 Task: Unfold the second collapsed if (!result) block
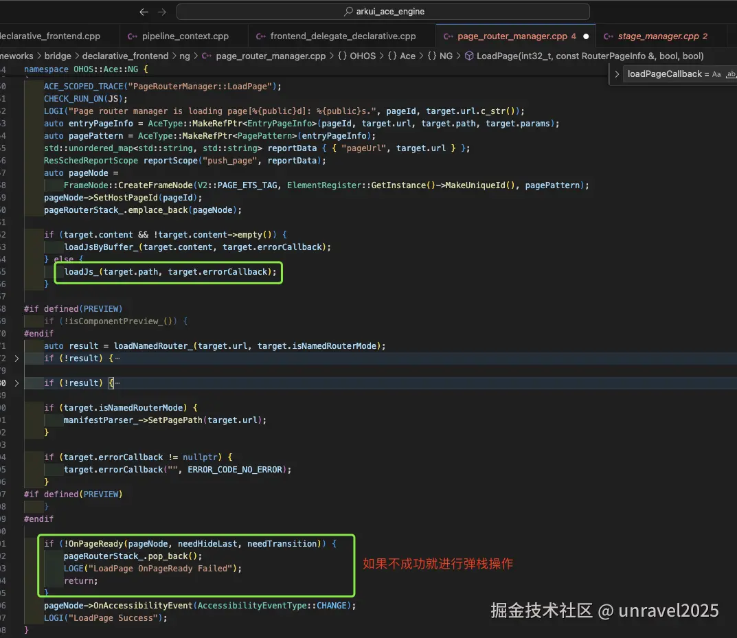[x=16, y=383]
